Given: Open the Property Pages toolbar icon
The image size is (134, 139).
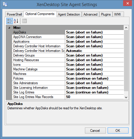Looking at the screenshot, I should [x=24, y=21].
